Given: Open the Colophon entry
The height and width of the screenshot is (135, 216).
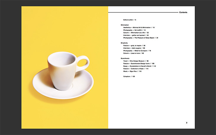Looking at the screenshot, I should [x=129, y=76].
